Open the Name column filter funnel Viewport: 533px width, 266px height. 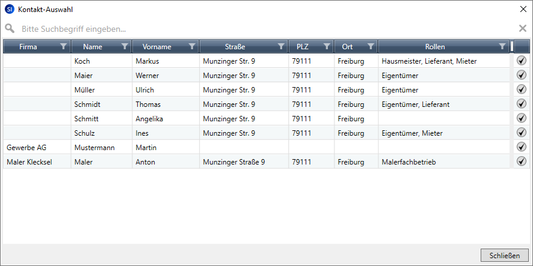point(125,46)
